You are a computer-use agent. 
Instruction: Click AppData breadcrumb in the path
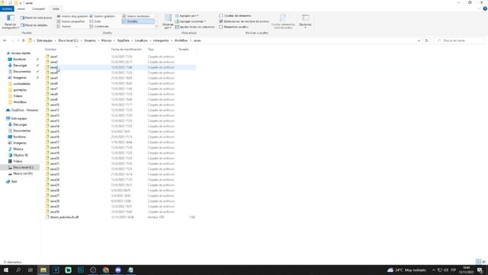click(x=123, y=40)
